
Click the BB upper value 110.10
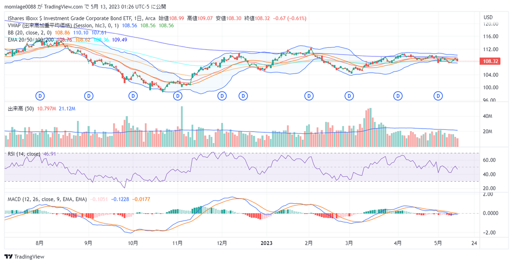pos(81,32)
